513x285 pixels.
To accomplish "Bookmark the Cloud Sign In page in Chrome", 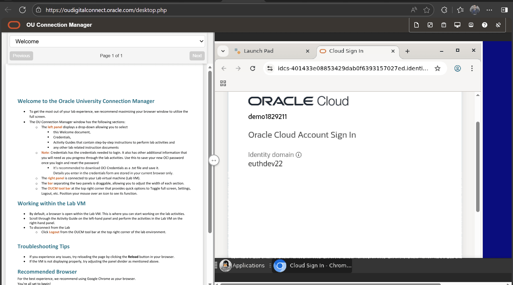I will pyautogui.click(x=437, y=68).
